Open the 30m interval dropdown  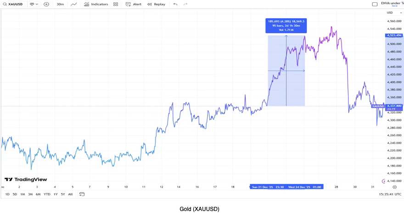(x=60, y=4)
